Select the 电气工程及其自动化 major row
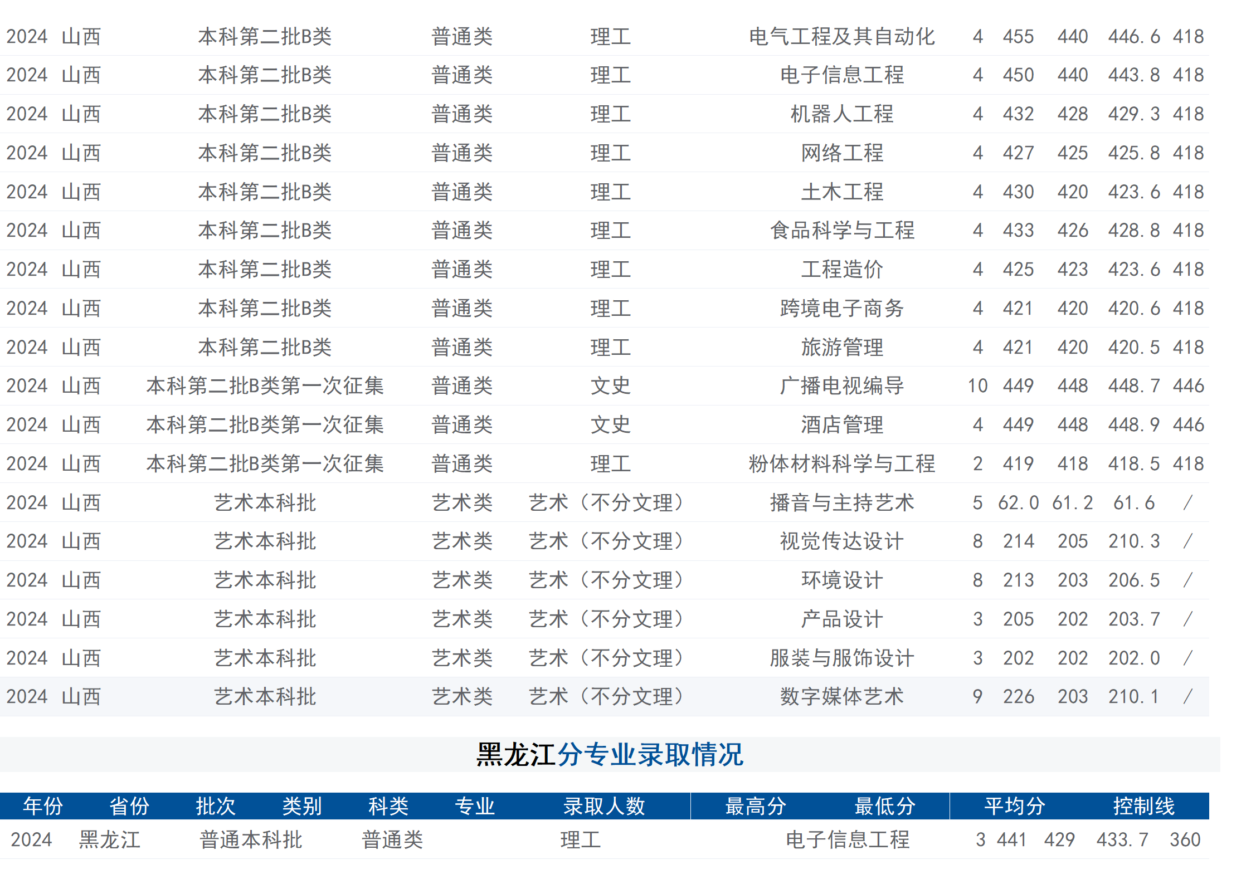1251x884 pixels. coord(843,37)
